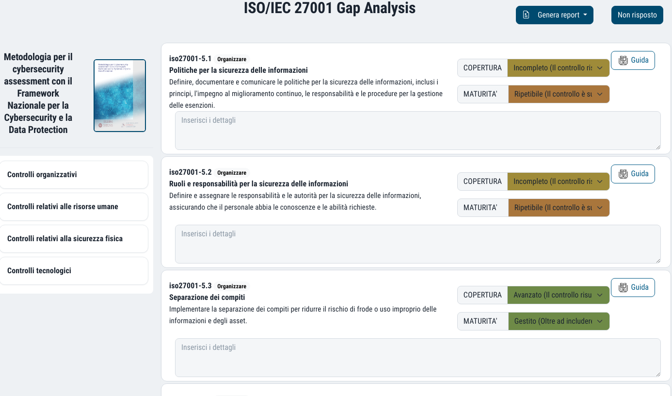Select Controlli tecnologici in the sidebar

point(74,271)
